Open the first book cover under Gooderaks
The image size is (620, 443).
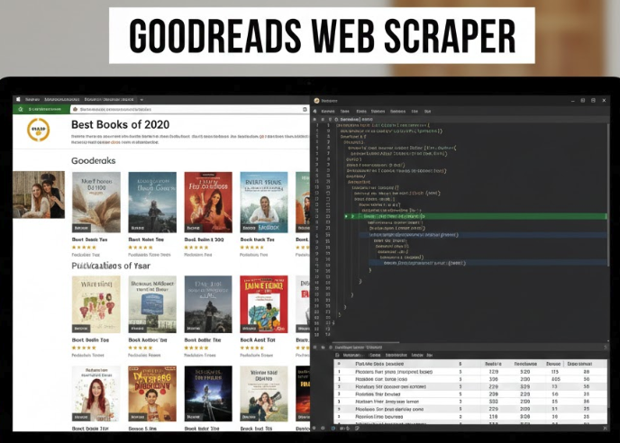(96, 203)
